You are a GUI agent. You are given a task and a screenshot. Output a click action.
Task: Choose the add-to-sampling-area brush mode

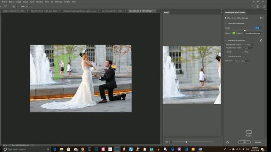(x=14, y=6)
